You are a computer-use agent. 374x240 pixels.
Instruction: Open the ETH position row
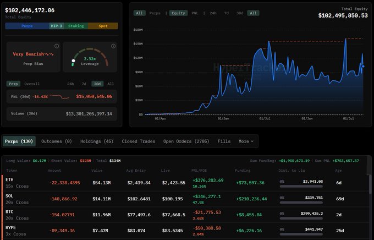click(x=185, y=183)
